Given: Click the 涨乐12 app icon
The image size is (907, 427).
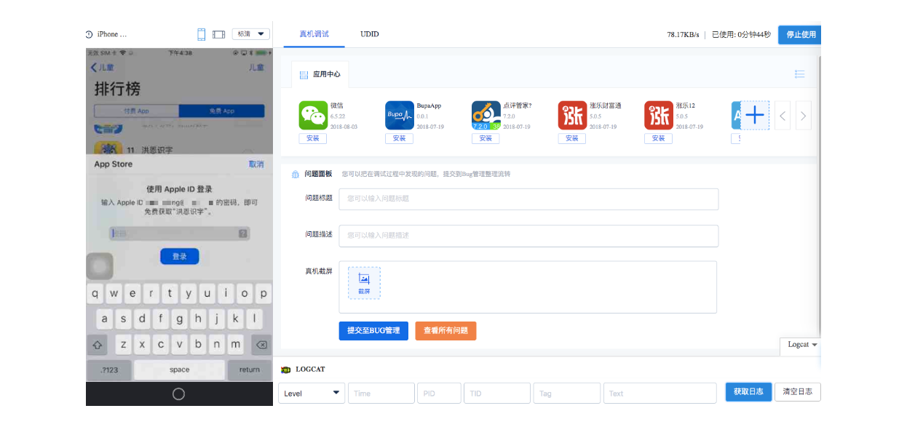Looking at the screenshot, I should coord(658,116).
